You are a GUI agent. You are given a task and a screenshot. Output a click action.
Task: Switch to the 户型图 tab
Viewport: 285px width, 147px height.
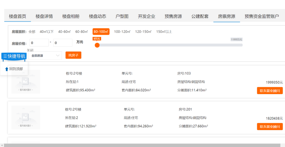(122, 16)
